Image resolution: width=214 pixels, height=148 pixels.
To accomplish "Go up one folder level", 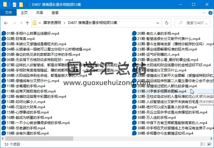I will (27, 23).
